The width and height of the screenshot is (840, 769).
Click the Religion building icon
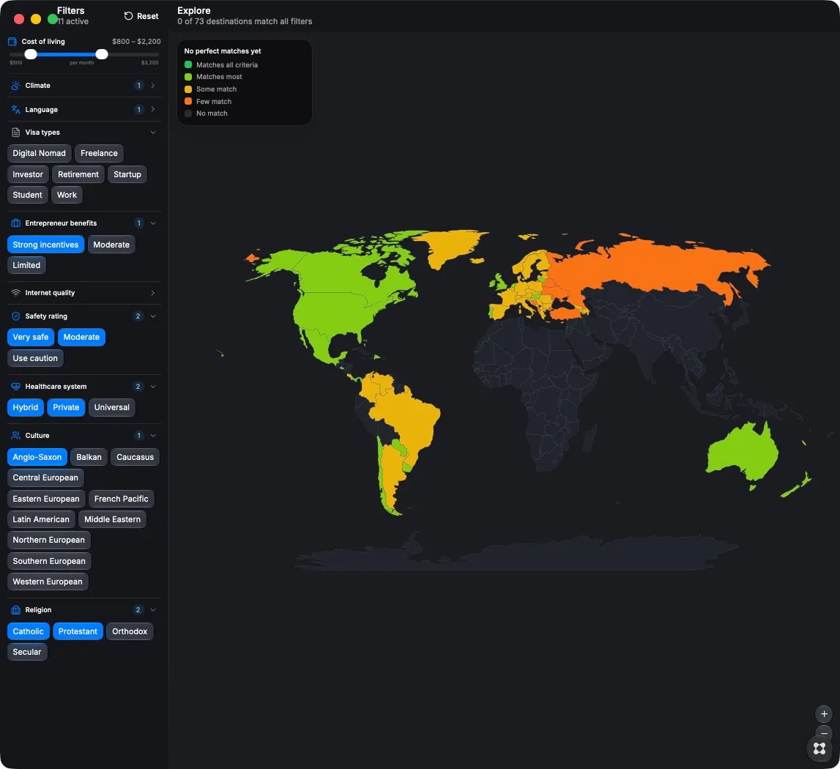point(15,610)
